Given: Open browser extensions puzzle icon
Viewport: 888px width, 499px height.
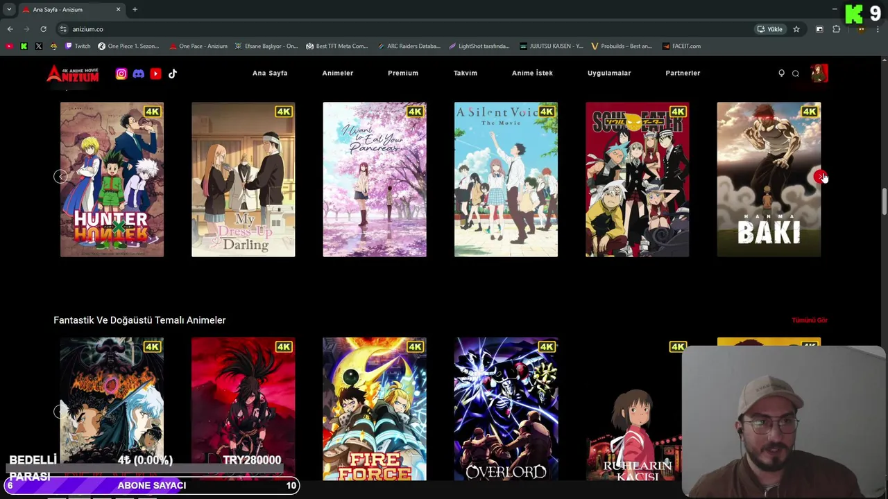Looking at the screenshot, I should [836, 29].
